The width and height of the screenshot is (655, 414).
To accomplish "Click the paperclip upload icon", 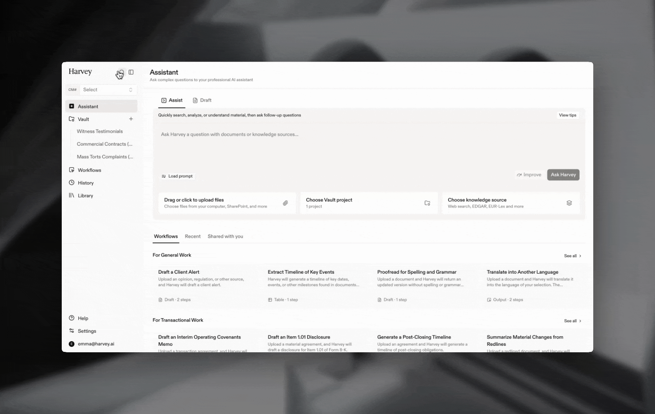I will (x=285, y=203).
